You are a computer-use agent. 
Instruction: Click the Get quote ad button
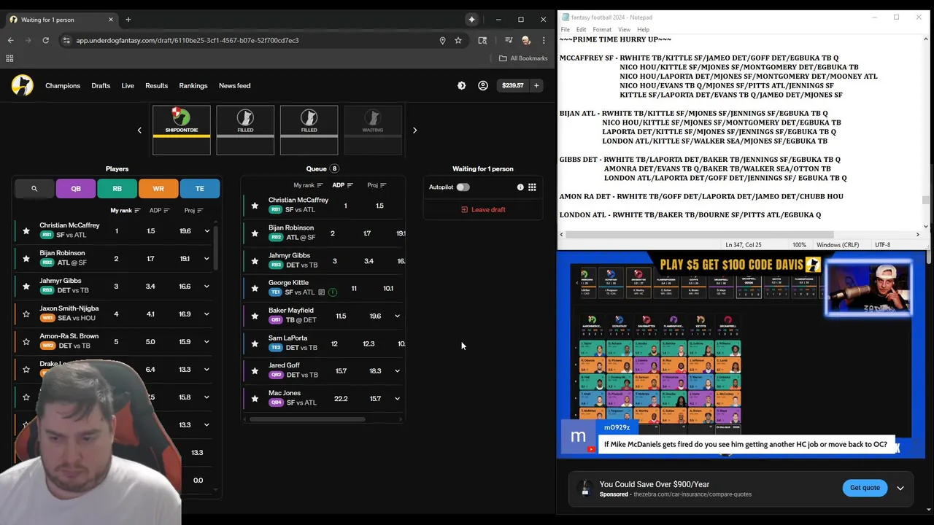865,488
